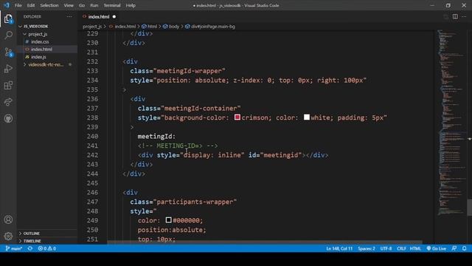The width and height of the screenshot is (472, 266).
Task: Click index.html breadcrumb
Action: coord(125,27)
